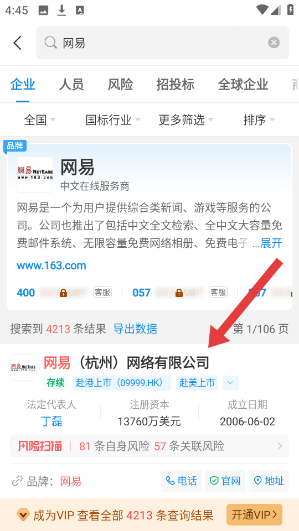Select the 全球企业 tab

(243, 84)
